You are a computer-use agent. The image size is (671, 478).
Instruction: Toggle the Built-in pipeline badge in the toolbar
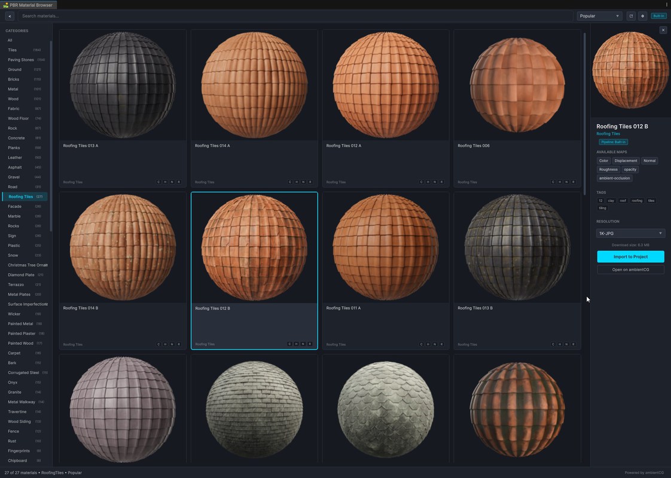coord(658,16)
